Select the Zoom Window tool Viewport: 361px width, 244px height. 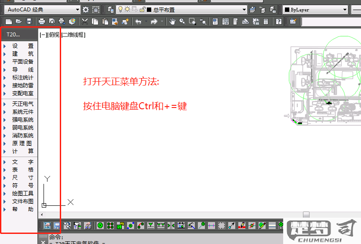tap(192, 22)
